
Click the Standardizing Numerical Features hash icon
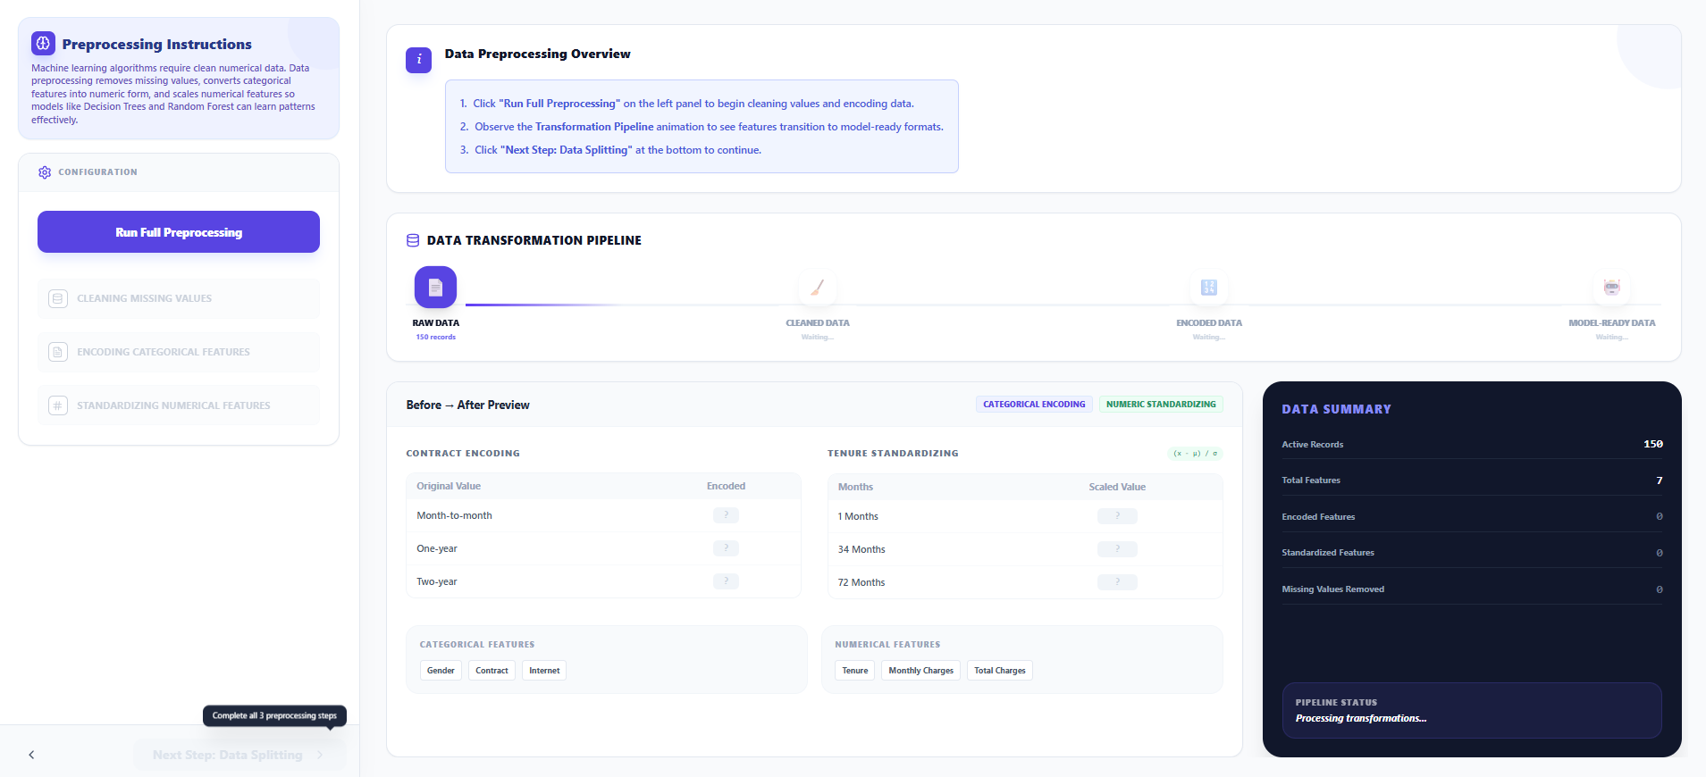(58, 405)
